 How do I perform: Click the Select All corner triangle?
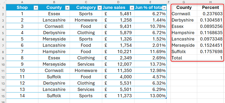tap(4, 2)
